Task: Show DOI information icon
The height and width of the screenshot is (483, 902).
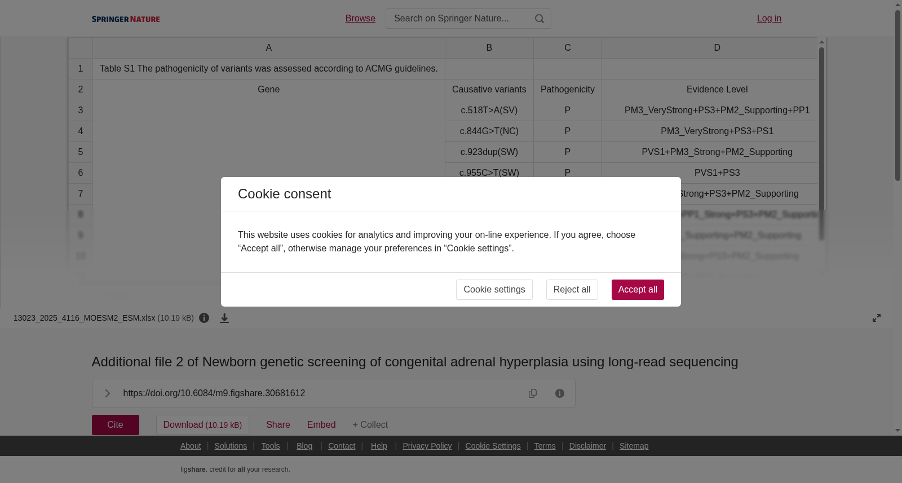Action: [x=560, y=393]
